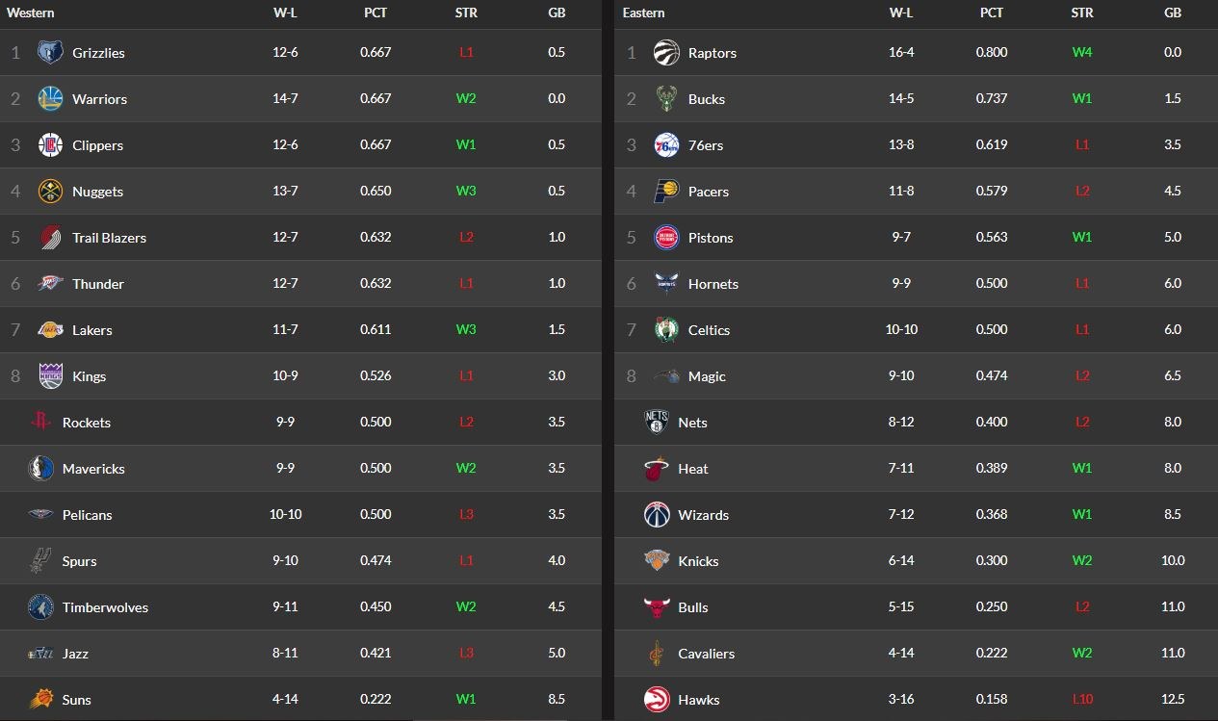The height and width of the screenshot is (721, 1218).
Task: Select the Western conference header
Action: click(31, 13)
